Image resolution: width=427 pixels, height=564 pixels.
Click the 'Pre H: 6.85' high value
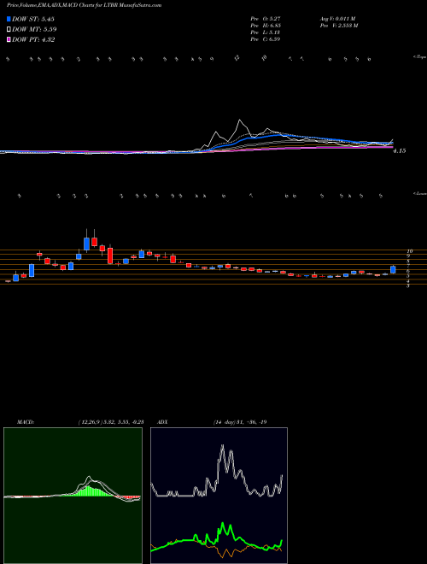coord(266,26)
